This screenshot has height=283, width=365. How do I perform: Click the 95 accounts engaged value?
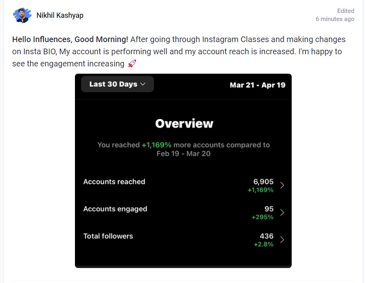269,209
